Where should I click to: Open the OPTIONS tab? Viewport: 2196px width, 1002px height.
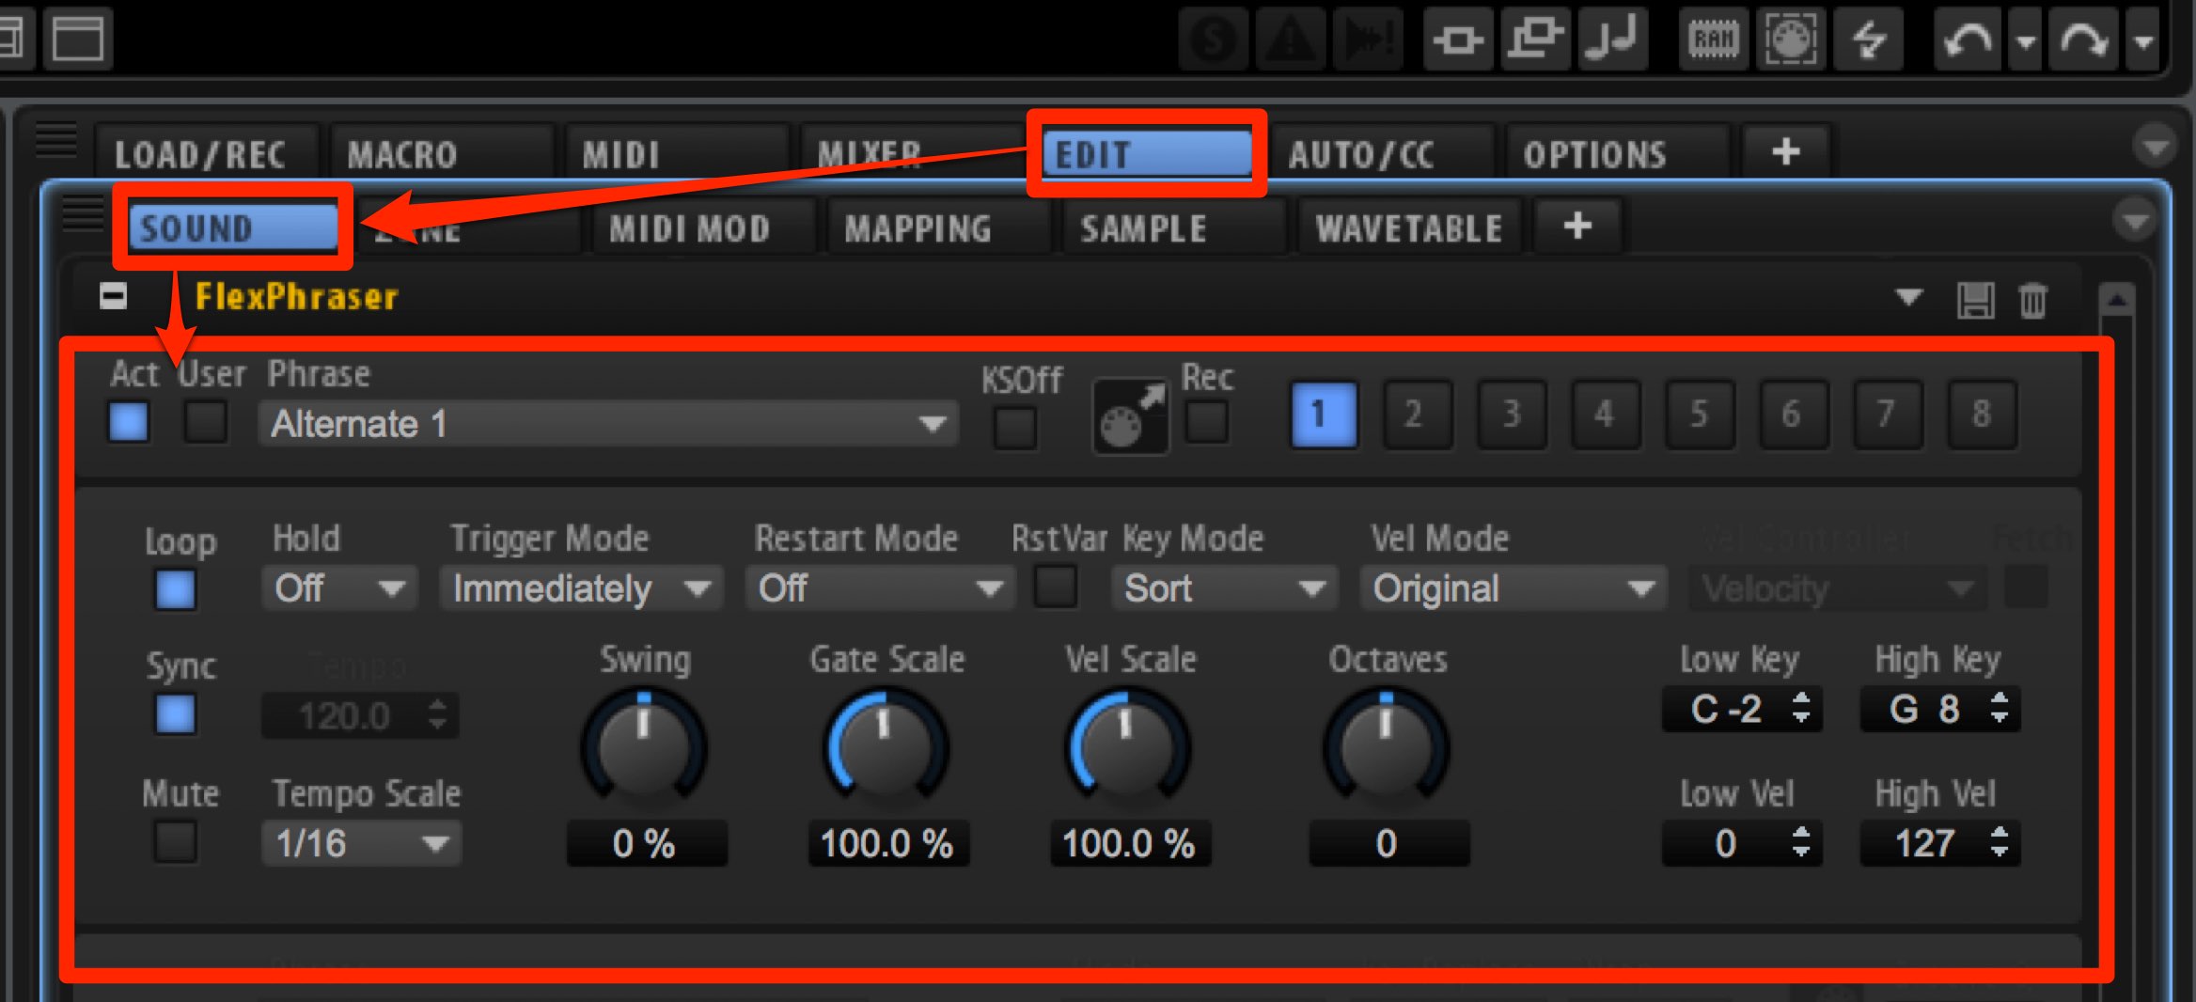[1616, 154]
